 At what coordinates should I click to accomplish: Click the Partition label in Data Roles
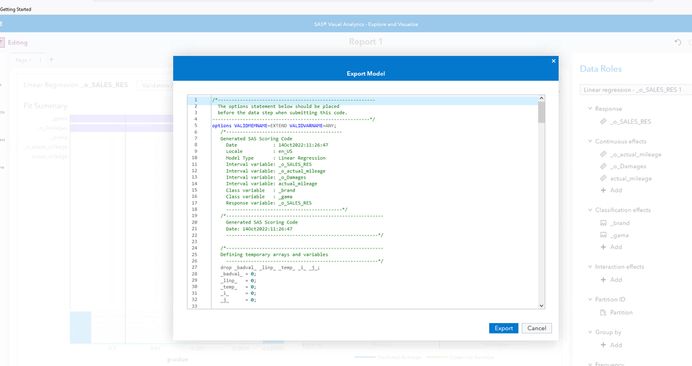coord(621,312)
